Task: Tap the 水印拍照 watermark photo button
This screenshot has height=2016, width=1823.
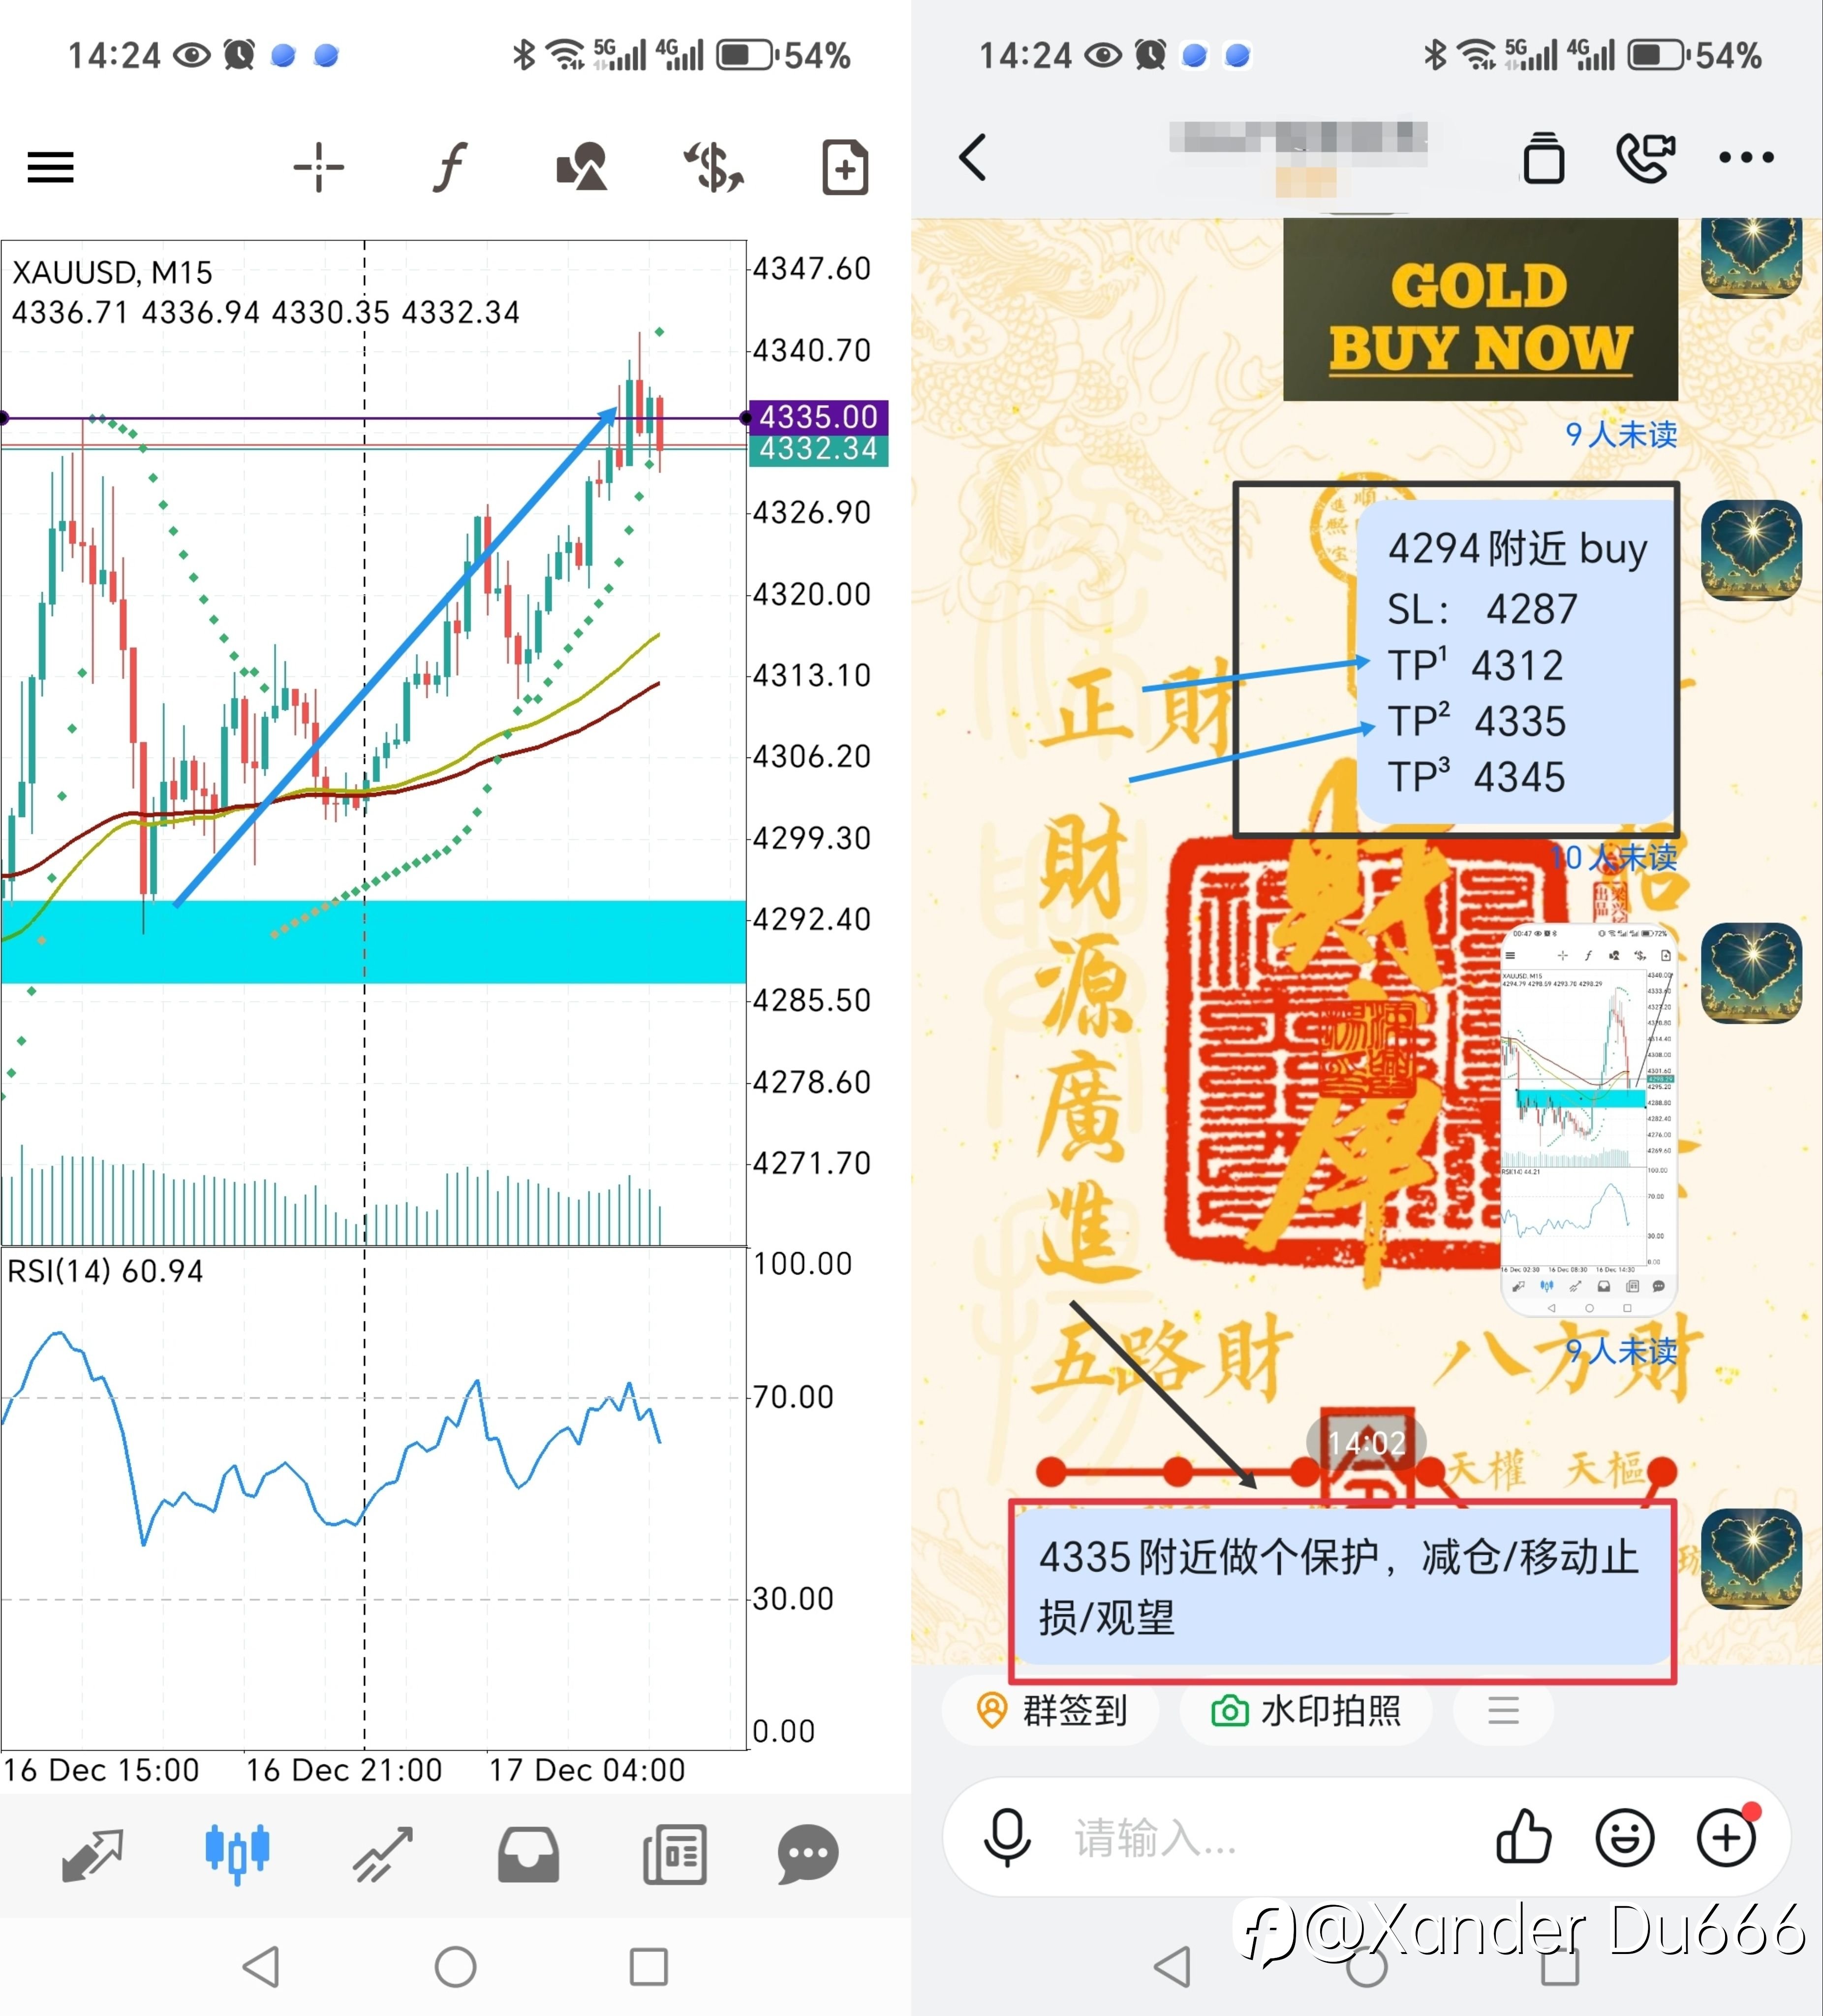Action: click(x=1305, y=1711)
